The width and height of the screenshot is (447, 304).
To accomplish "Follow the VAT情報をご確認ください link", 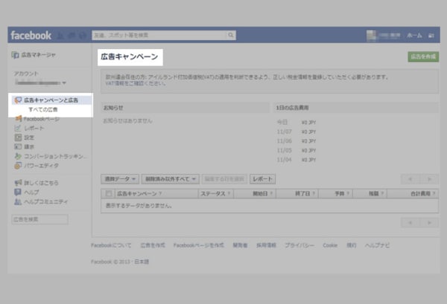I will coord(135,83).
